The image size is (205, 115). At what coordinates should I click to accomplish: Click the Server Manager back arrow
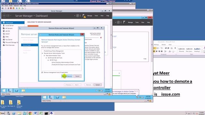4,16
